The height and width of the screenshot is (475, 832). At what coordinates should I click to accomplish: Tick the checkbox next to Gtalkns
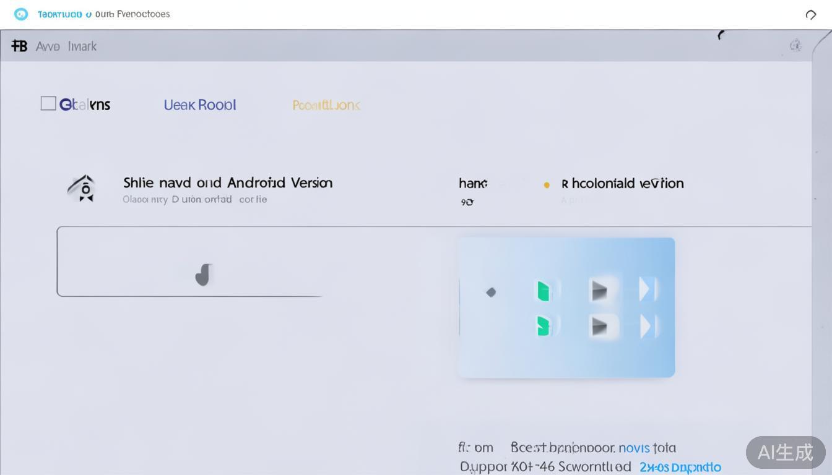pyautogui.click(x=48, y=103)
